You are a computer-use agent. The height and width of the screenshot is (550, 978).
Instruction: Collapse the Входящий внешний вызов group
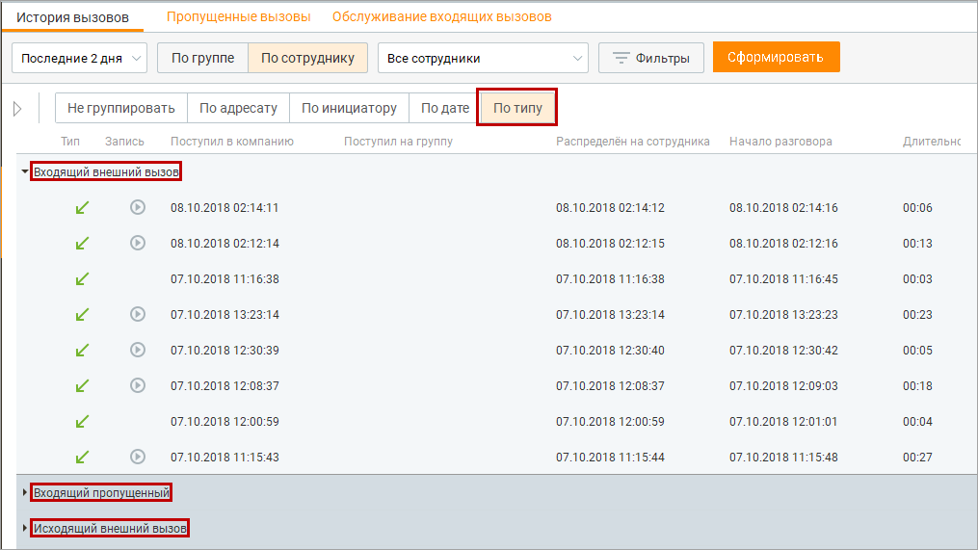click(x=24, y=171)
